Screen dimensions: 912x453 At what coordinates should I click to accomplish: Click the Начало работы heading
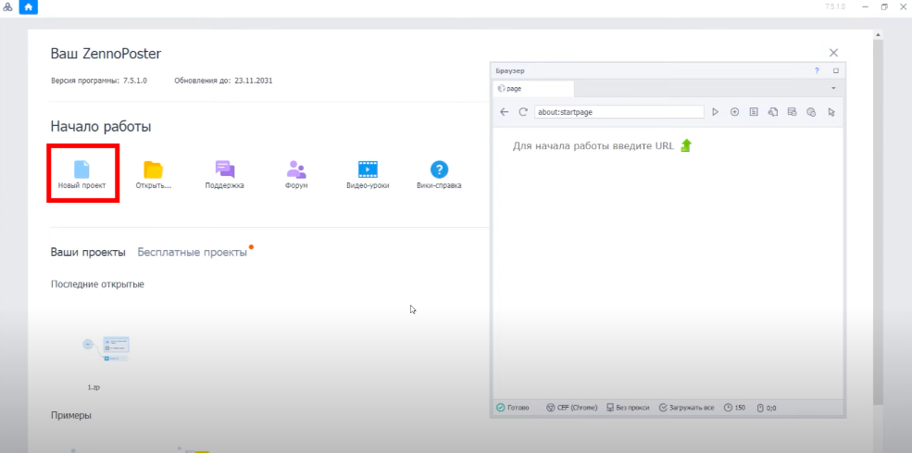[x=101, y=126]
